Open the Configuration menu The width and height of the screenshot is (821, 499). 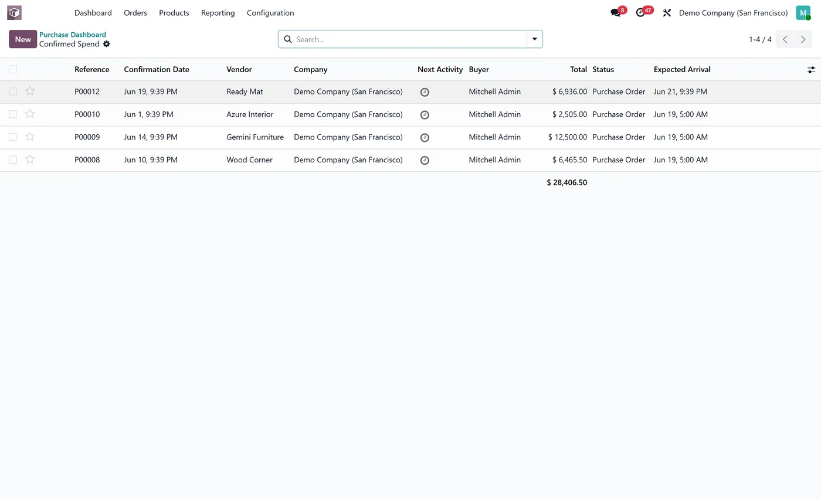coord(270,13)
